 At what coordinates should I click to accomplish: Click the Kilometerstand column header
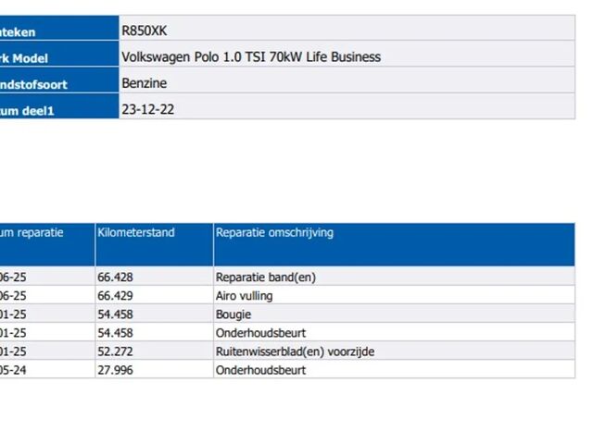(x=135, y=233)
